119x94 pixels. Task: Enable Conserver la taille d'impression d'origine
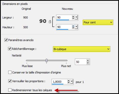(x=10, y=72)
